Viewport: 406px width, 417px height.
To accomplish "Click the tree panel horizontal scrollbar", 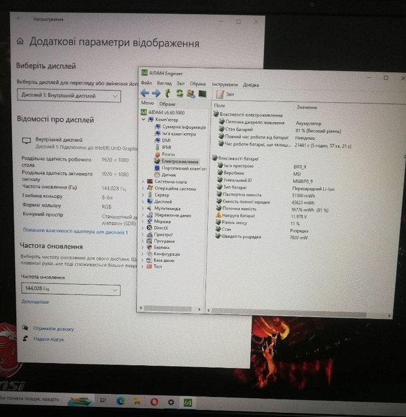I will (171, 307).
